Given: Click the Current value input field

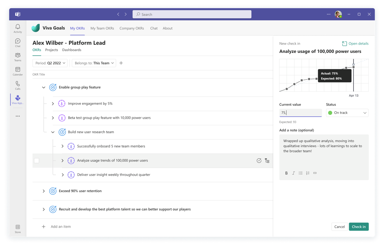Looking at the screenshot, I should tap(300, 113).
